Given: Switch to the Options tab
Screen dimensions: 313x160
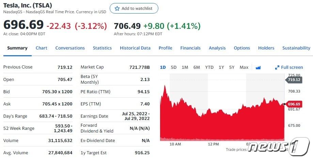Looking at the screenshot, I should point(242,48).
